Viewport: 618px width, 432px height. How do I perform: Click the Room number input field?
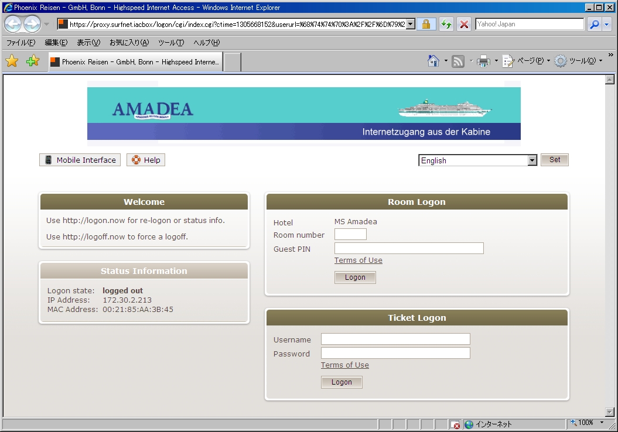(350, 234)
